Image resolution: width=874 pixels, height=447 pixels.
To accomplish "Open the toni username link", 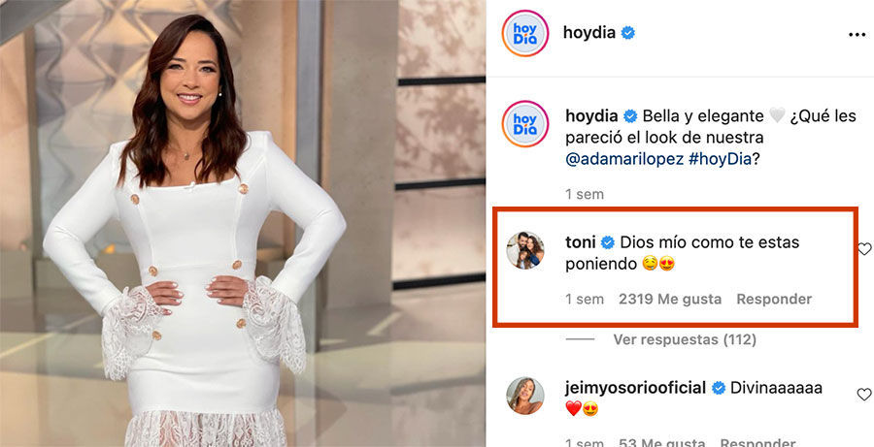I will [581, 242].
